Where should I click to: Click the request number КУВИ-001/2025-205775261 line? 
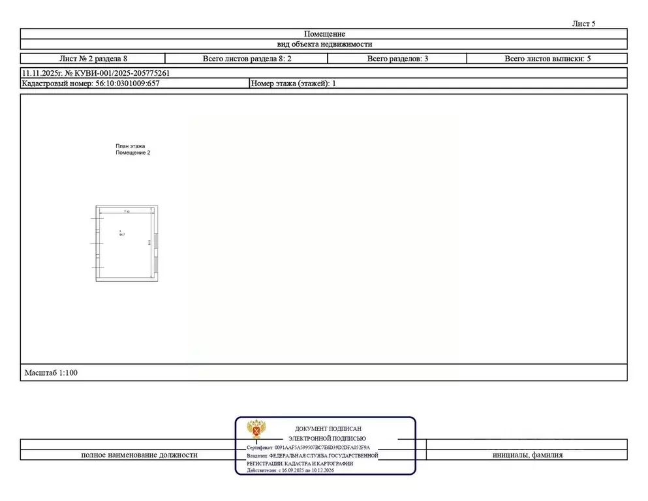pyautogui.click(x=95, y=73)
